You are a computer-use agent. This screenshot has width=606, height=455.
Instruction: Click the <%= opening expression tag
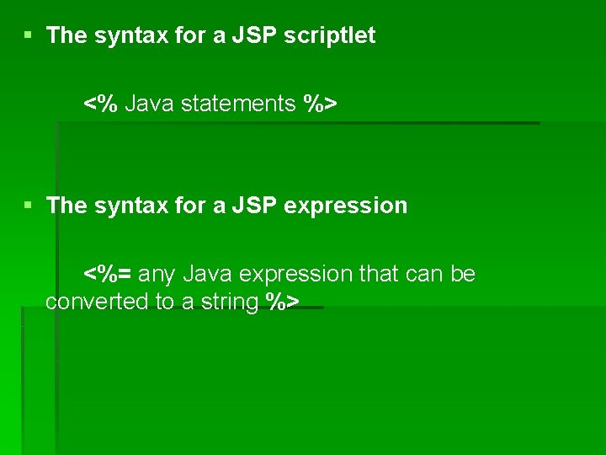[107, 274]
